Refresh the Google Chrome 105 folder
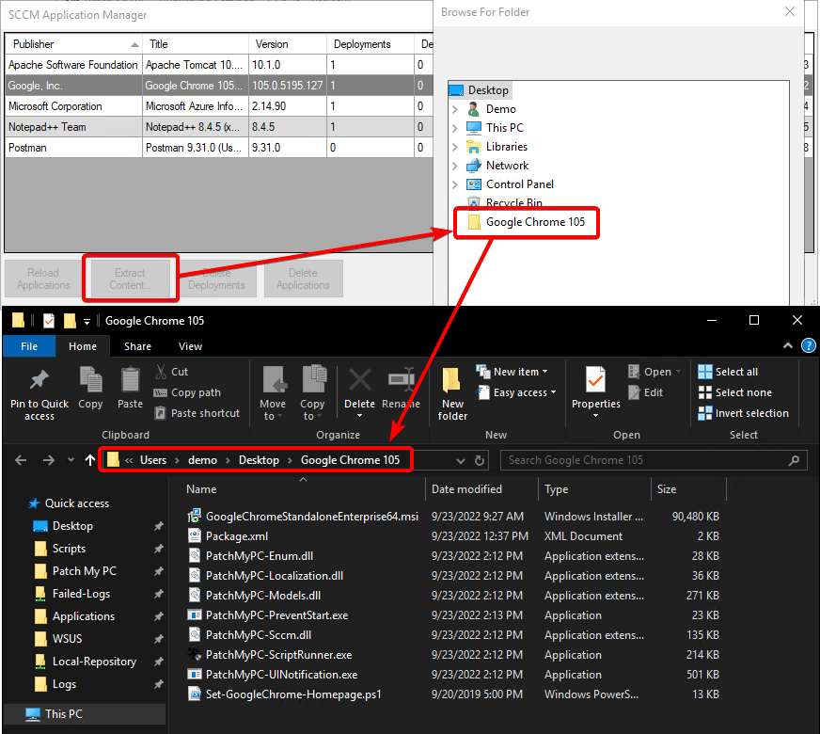 point(479,460)
